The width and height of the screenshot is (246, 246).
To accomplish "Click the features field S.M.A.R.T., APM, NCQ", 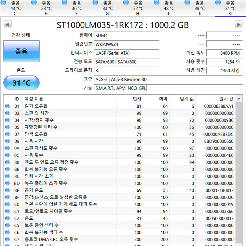I will pos(168,88).
